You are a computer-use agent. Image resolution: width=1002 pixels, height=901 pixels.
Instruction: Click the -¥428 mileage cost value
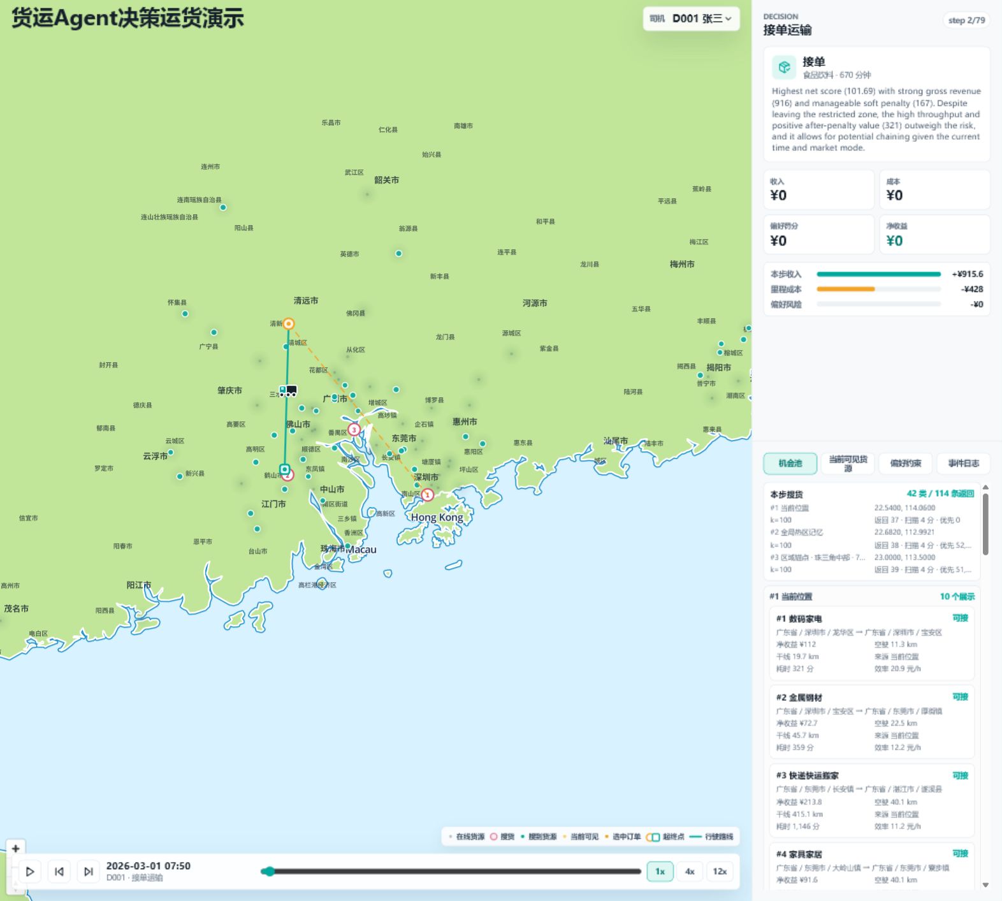[972, 289]
